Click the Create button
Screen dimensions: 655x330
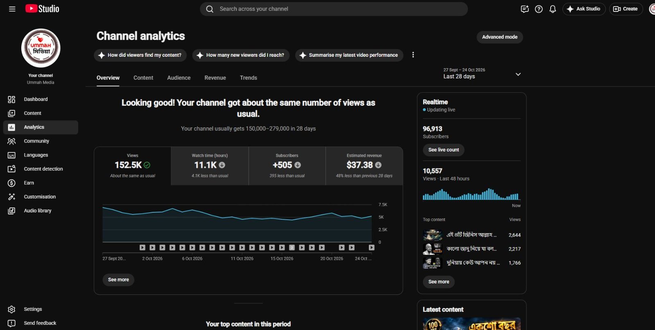tap(626, 9)
